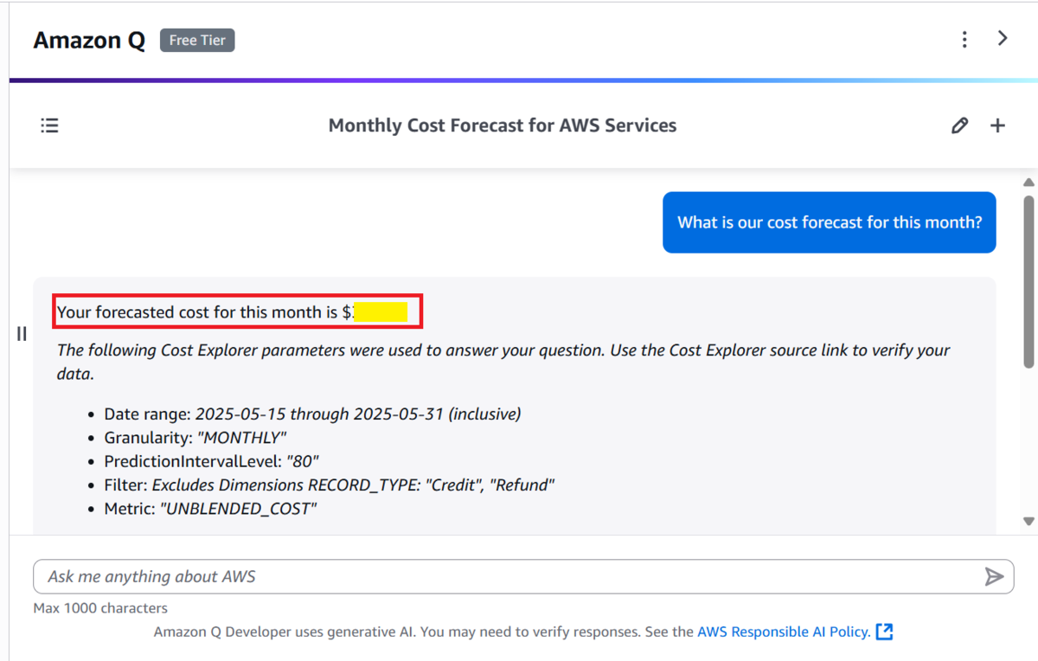Click the external link icon beside the policy
The width and height of the screenshot is (1038, 661).
tap(884, 632)
